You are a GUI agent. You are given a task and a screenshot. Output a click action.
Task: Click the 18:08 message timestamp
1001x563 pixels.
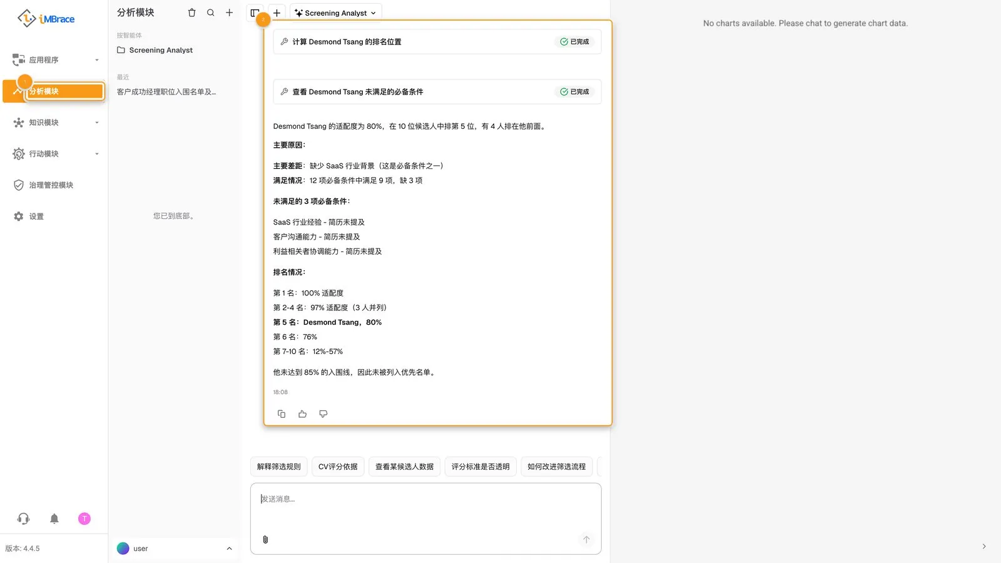280,392
